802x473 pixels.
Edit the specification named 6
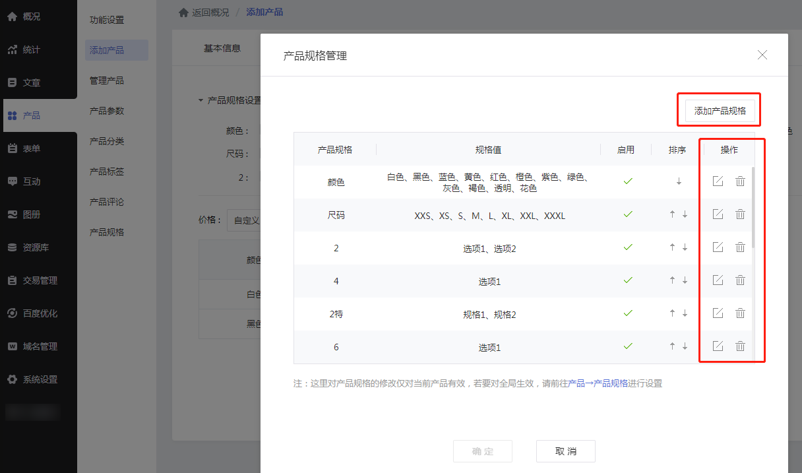point(718,346)
